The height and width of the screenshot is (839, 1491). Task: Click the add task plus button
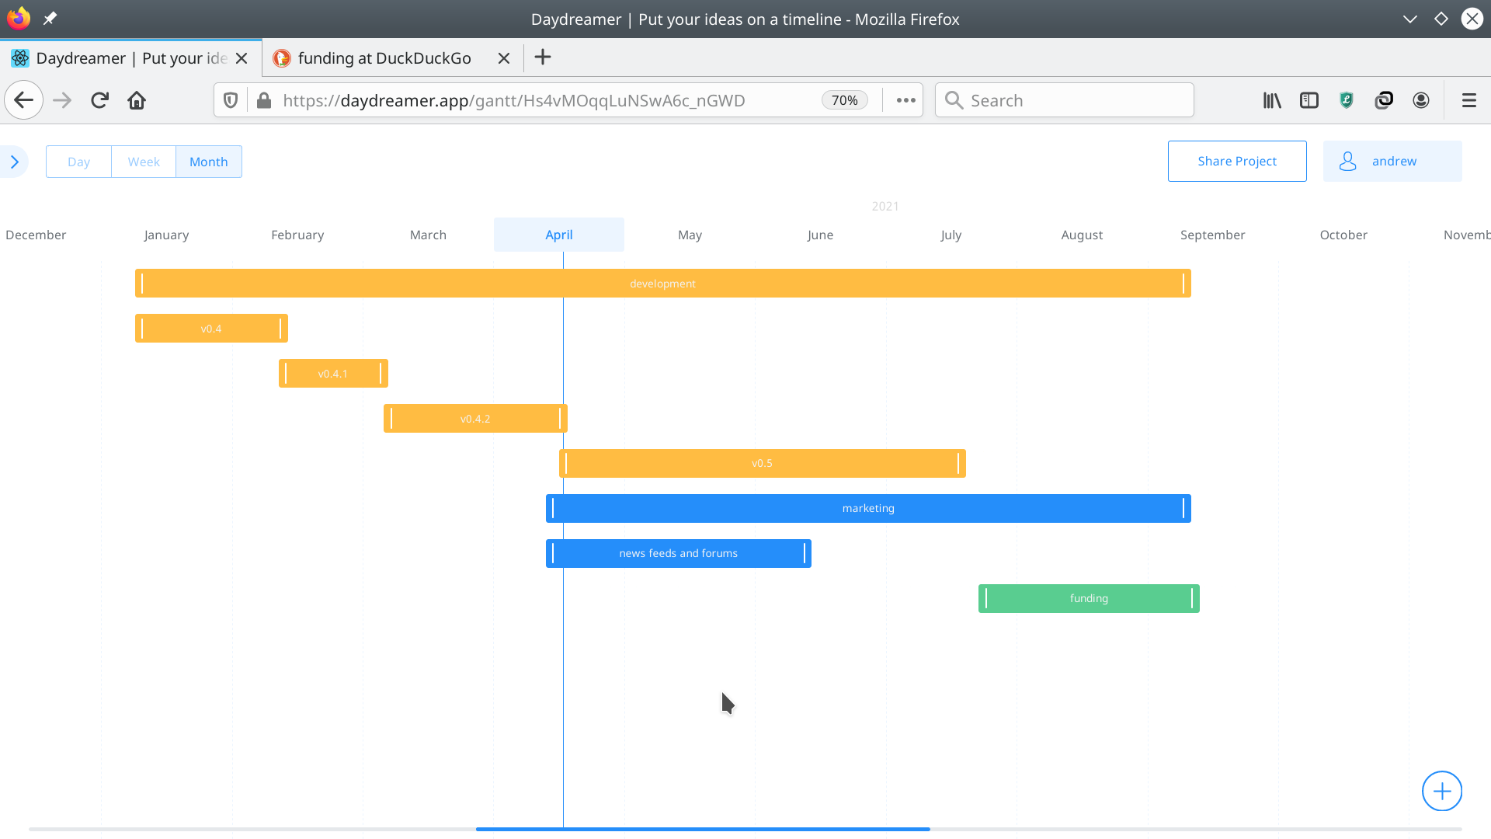point(1441,791)
